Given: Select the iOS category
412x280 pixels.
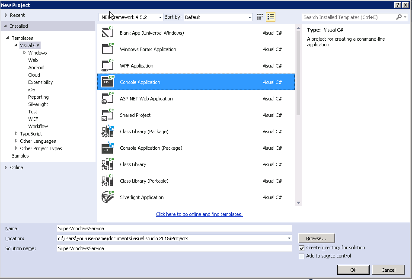Looking at the screenshot, I should (32, 90).
